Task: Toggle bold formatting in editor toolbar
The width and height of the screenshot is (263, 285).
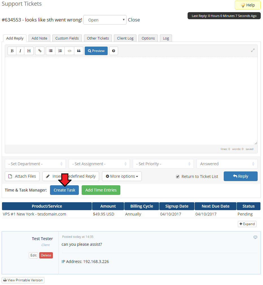Action: point(12,51)
